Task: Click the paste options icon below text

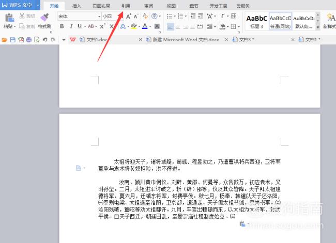Action: 242,223
